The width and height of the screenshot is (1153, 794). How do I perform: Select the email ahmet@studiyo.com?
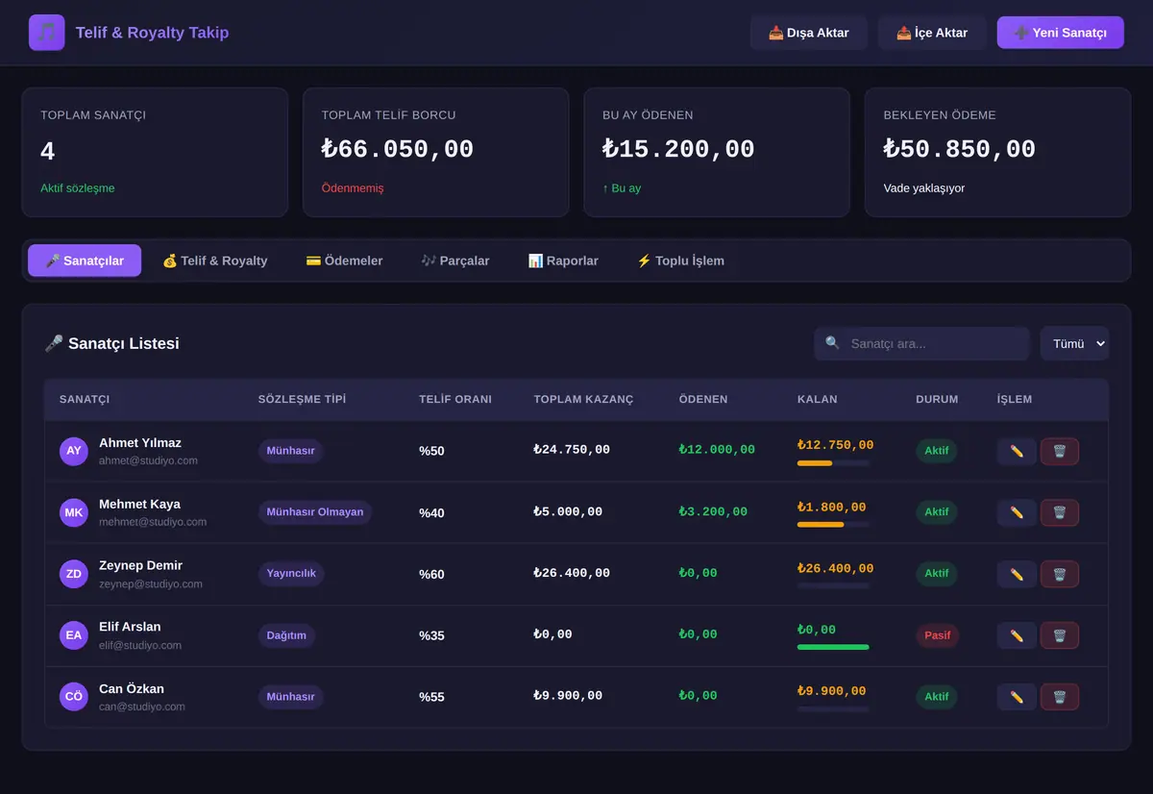(148, 460)
